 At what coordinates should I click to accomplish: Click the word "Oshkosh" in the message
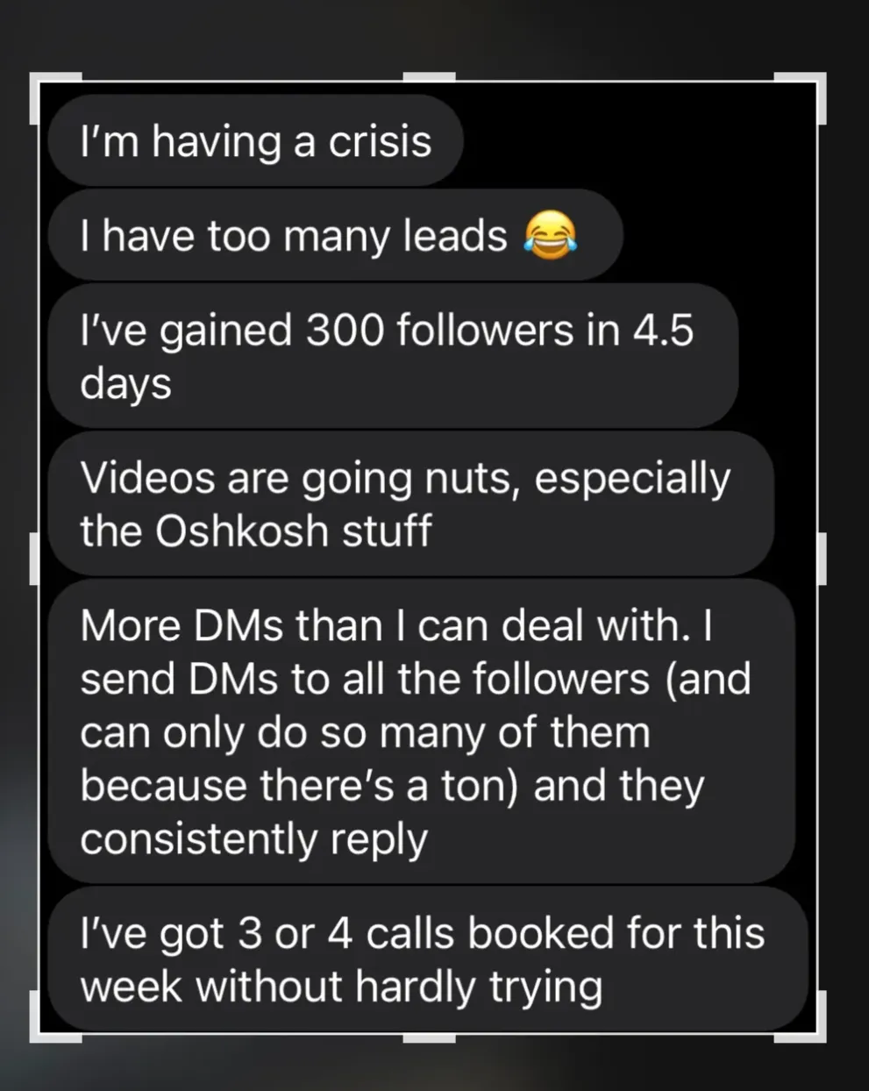point(241,531)
